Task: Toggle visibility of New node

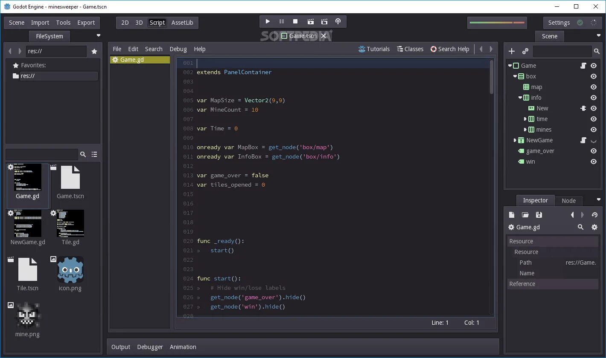Action: click(594, 108)
